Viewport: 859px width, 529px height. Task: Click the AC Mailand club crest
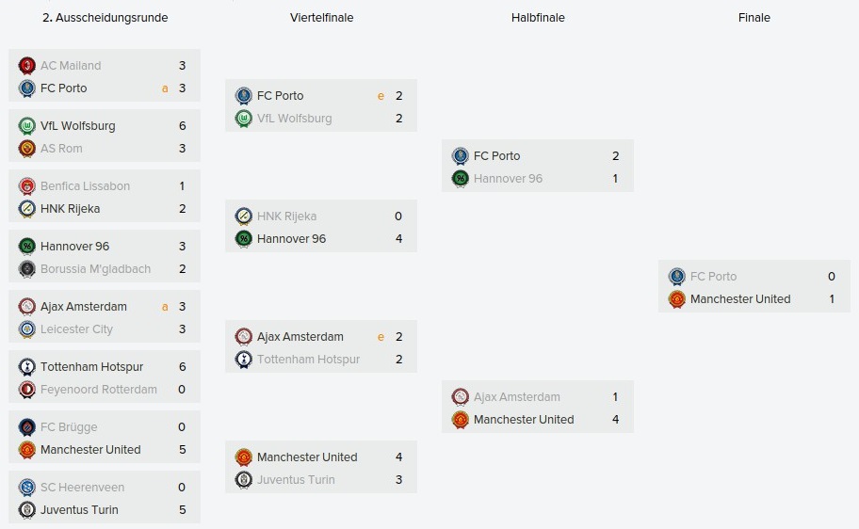pyautogui.click(x=26, y=66)
